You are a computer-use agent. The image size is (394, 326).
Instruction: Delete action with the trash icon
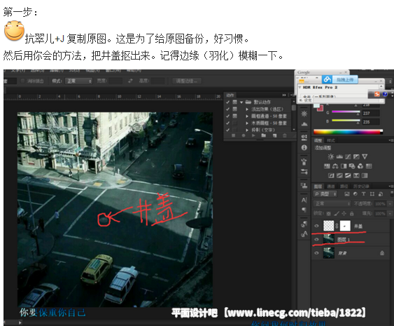285,135
